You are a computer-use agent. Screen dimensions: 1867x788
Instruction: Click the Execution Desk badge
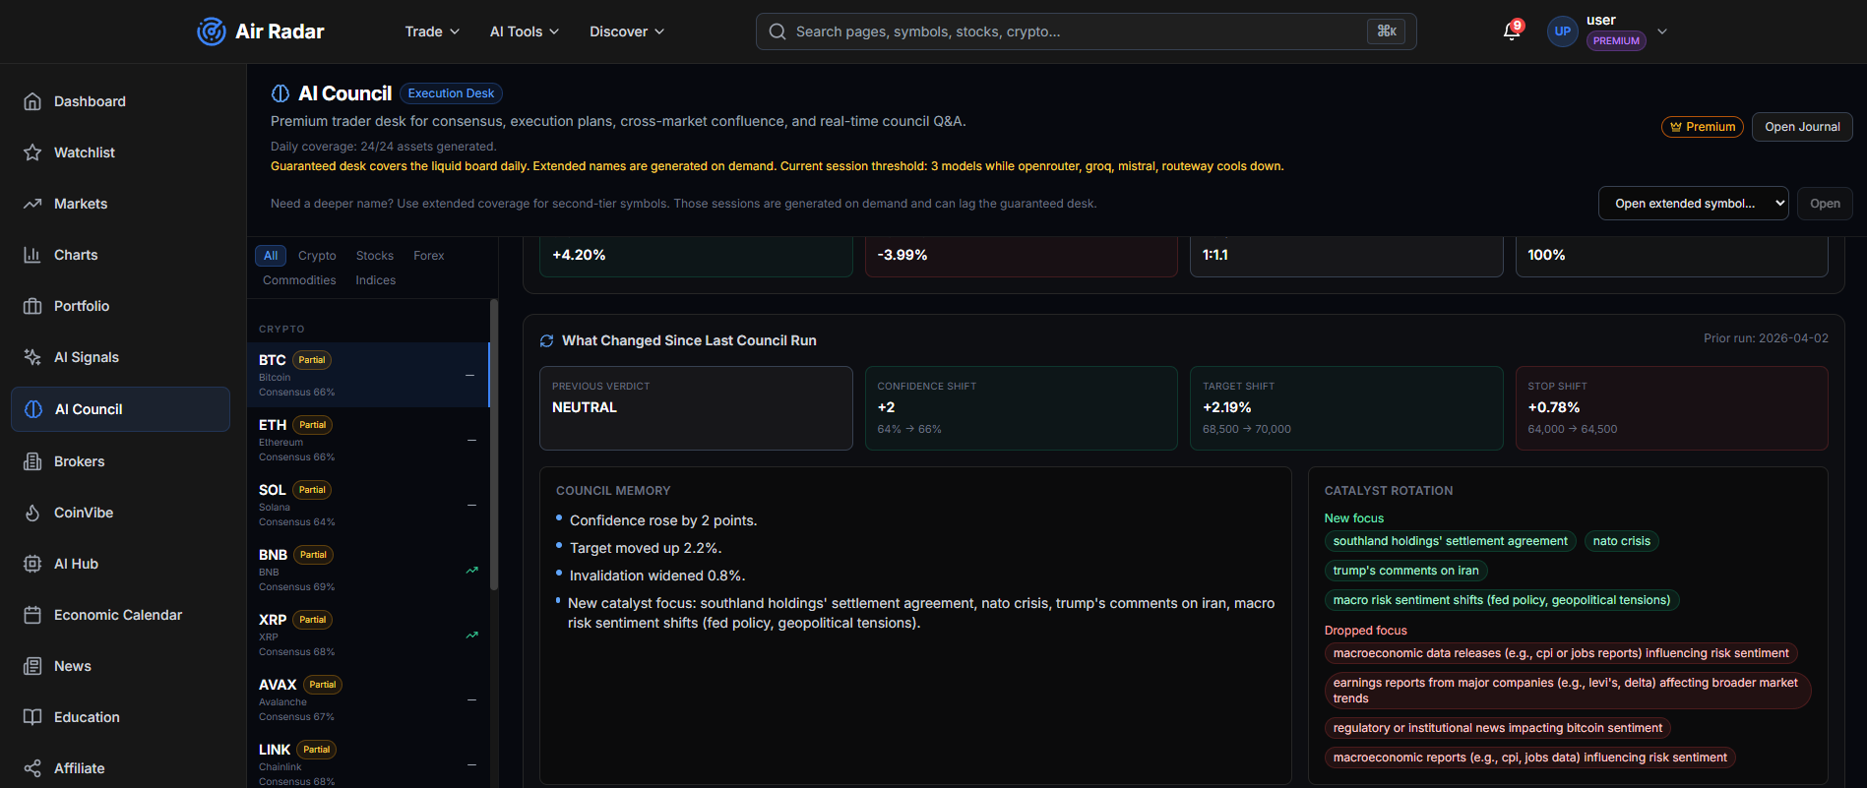pos(451,93)
